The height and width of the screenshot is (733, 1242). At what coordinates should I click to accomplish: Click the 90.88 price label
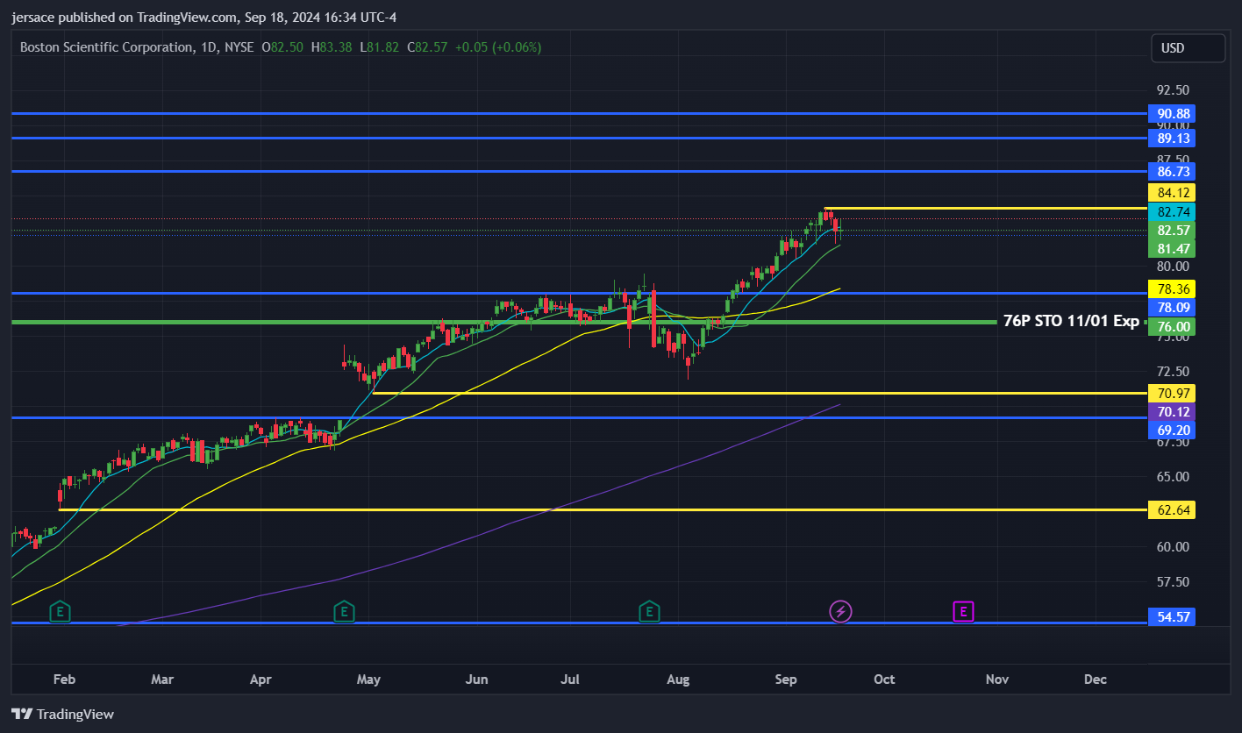(x=1173, y=114)
